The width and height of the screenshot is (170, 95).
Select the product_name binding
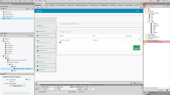tap(156, 25)
